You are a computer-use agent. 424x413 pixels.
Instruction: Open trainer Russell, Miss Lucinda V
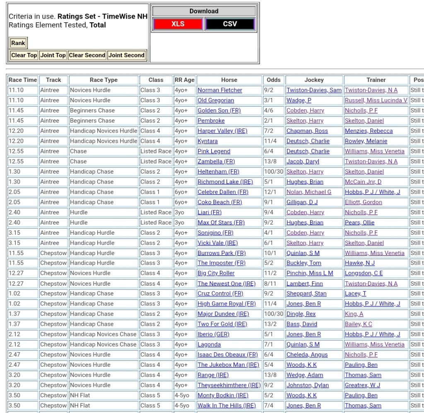376,100
